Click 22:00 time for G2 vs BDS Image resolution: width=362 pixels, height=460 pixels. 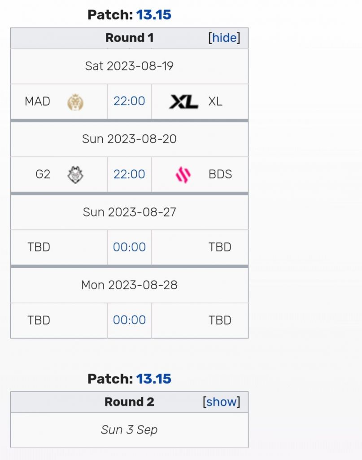click(129, 174)
